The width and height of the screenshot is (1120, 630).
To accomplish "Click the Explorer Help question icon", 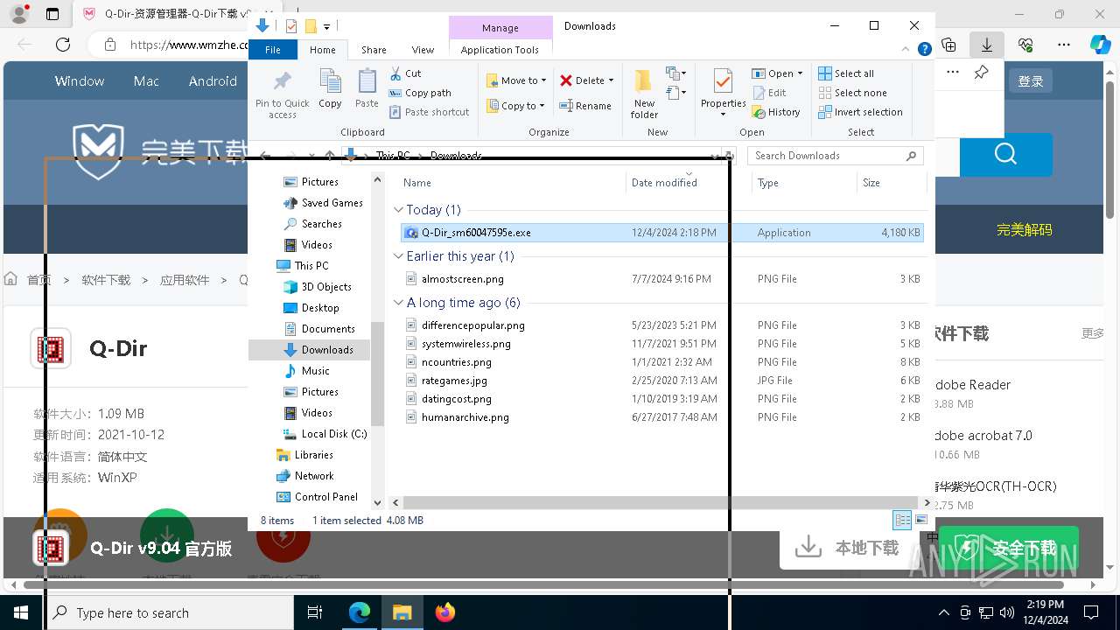I will [x=924, y=50].
